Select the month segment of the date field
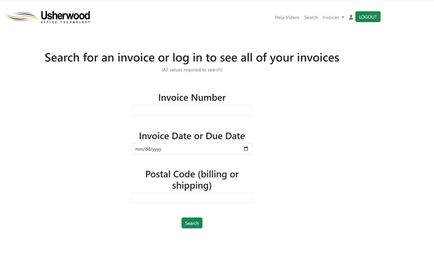 (x=138, y=149)
